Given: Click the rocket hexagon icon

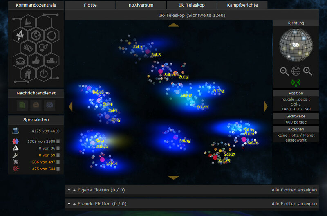Looking at the screenshot, I should [x=20, y=35].
